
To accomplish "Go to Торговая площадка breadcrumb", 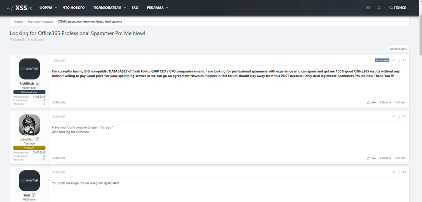I will point(40,22).
